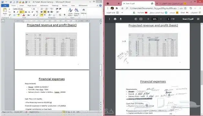Click Grow Font icon

34,15
